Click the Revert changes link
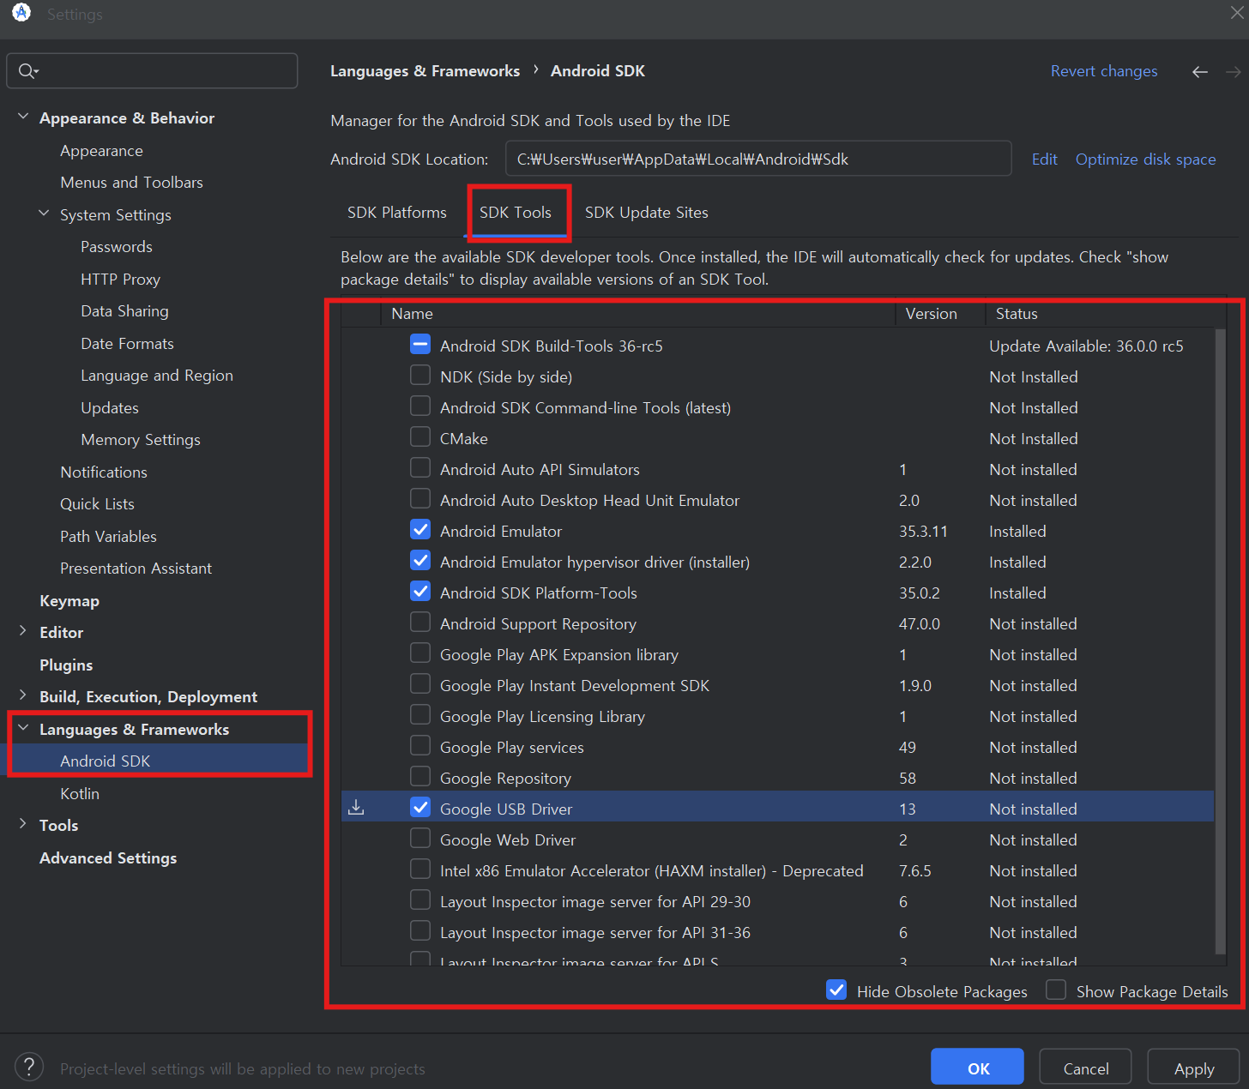 (x=1104, y=71)
